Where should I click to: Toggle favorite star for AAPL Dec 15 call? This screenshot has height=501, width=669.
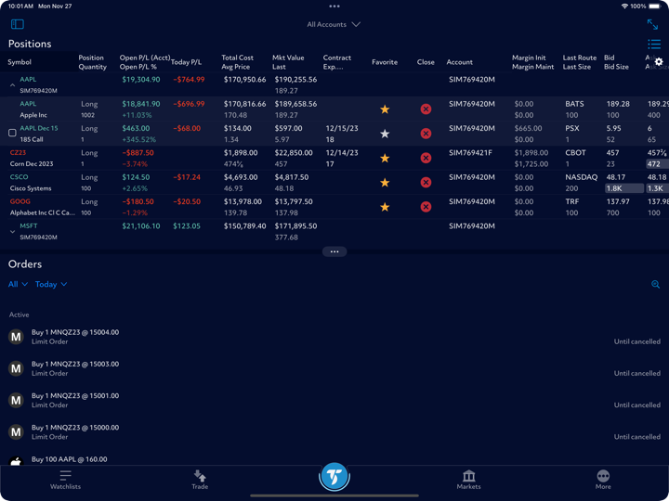(385, 134)
